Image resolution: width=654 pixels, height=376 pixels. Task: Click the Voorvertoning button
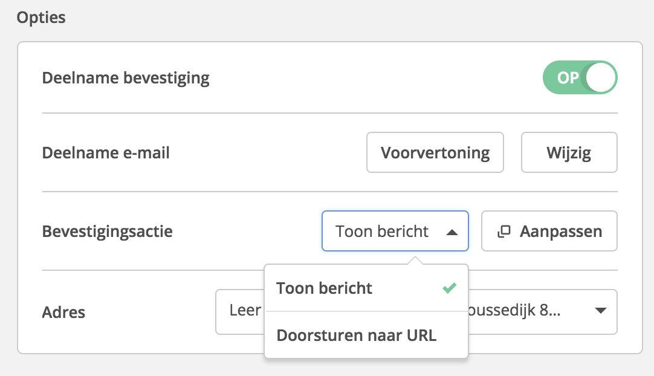435,152
